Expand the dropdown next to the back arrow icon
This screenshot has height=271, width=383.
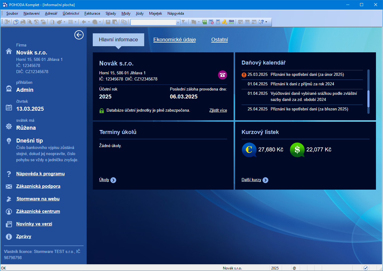pos(89,22)
